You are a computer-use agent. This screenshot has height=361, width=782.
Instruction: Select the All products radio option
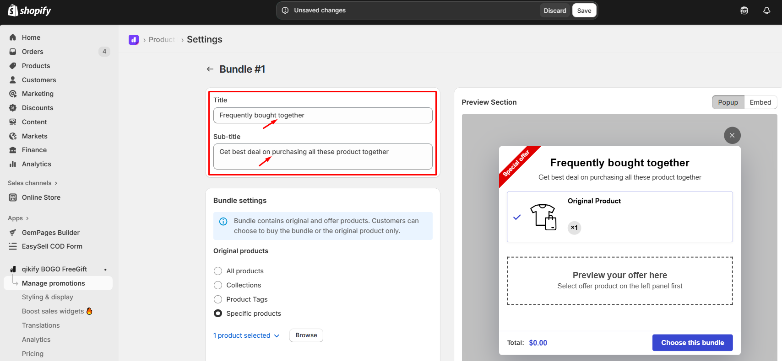coord(218,271)
